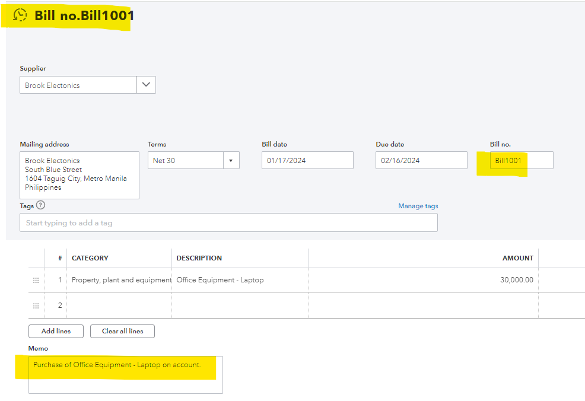Expand the Supplier dropdown arrow
The width and height of the screenshot is (585, 401).
point(146,85)
